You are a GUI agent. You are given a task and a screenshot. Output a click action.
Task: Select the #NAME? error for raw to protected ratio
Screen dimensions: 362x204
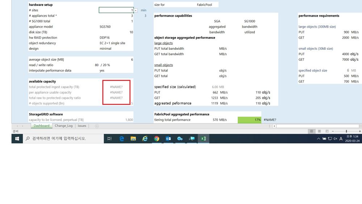tap(116, 98)
